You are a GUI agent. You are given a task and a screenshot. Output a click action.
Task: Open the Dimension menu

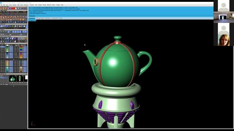(26, 5)
